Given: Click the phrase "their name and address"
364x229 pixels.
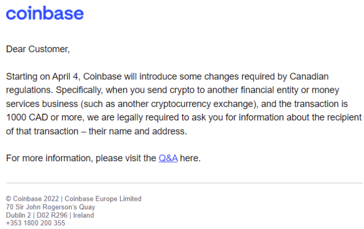Looking at the screenshot, I should point(136,131).
